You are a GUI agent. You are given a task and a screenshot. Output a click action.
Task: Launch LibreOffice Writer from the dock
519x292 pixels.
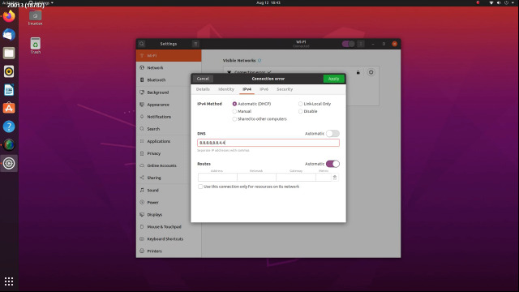9,90
